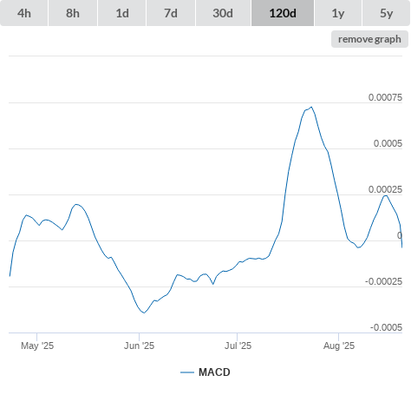Click the remove graph button
The image size is (411, 395).
point(369,39)
